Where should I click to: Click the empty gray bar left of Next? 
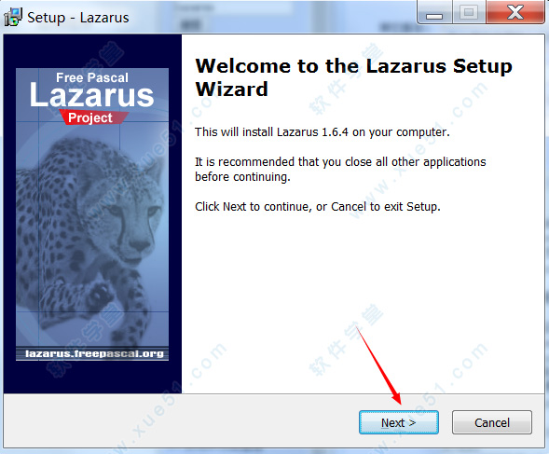pos(181,420)
